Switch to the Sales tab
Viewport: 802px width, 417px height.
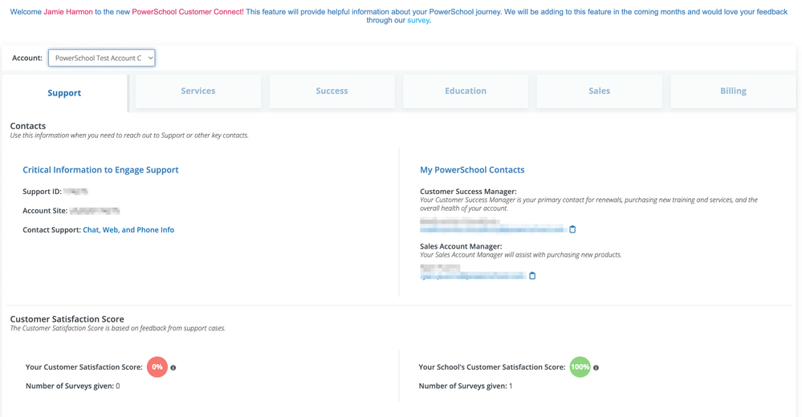pos(600,91)
